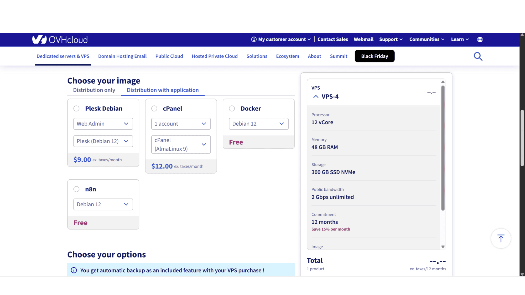This screenshot has width=525, height=295.
Task: Click the back-to-top arrow button
Action: 501,238
